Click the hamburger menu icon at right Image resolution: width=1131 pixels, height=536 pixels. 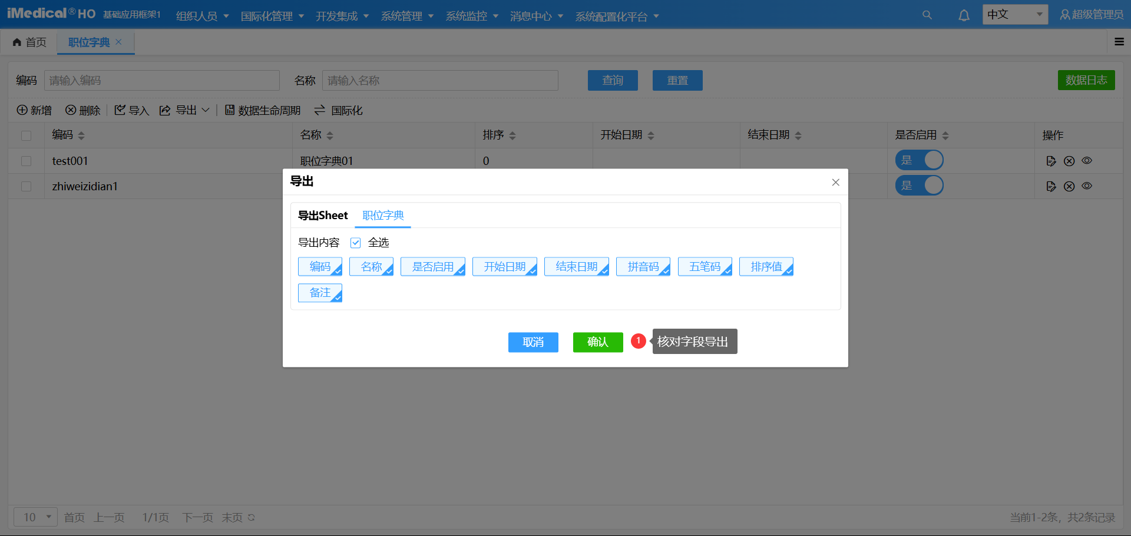(1119, 42)
